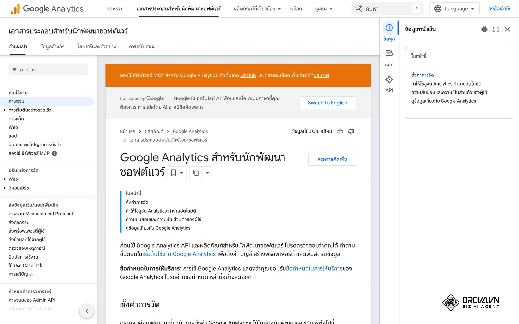The image size is (519, 324).
Task: Switch to the การสนับสนุน tab
Action: point(142,47)
